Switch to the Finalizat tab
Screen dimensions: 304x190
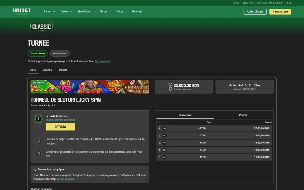[x=62, y=70]
